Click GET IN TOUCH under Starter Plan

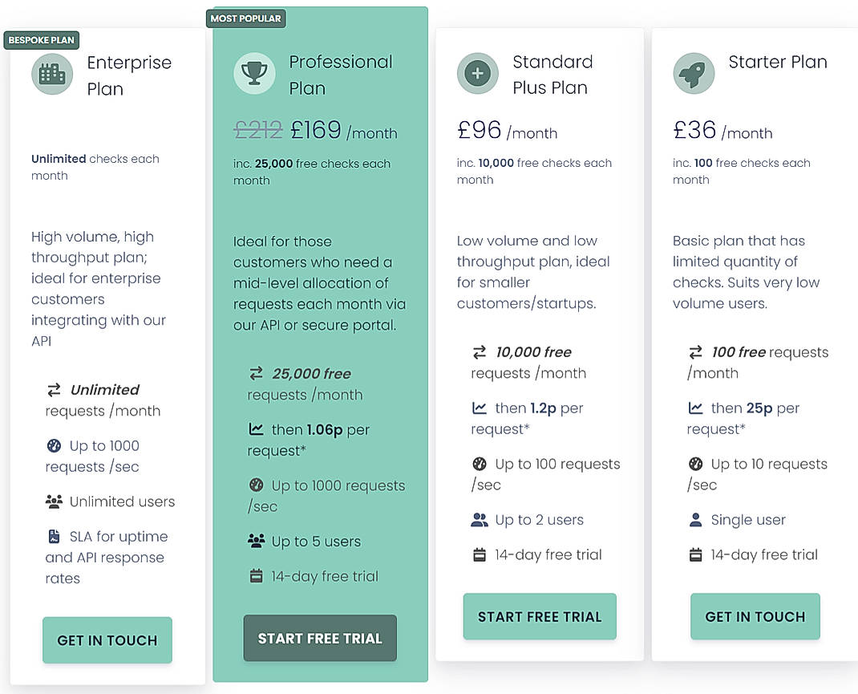[755, 616]
